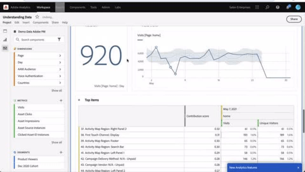The height and width of the screenshot is (172, 305).
Task: Click Show all under Dimensions
Action: pyautogui.click(x=57, y=90)
